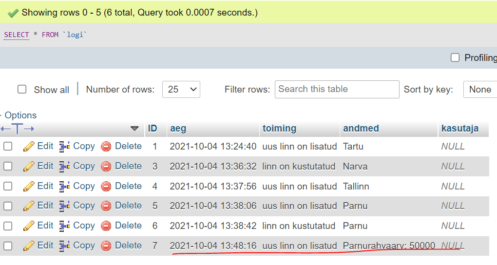The width and height of the screenshot is (497, 265).
Task: Select the checkbox for the Narva row
Action: click(8, 166)
